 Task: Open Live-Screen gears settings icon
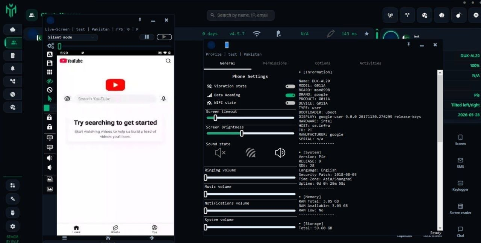tap(50, 46)
